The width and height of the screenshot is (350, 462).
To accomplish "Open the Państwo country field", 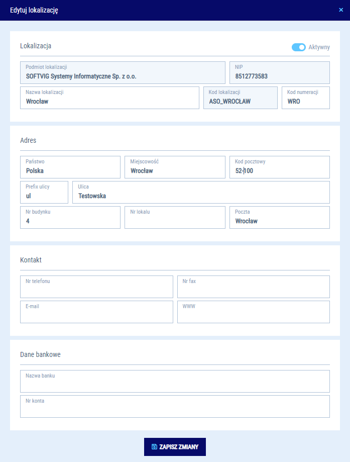I will click(x=70, y=167).
